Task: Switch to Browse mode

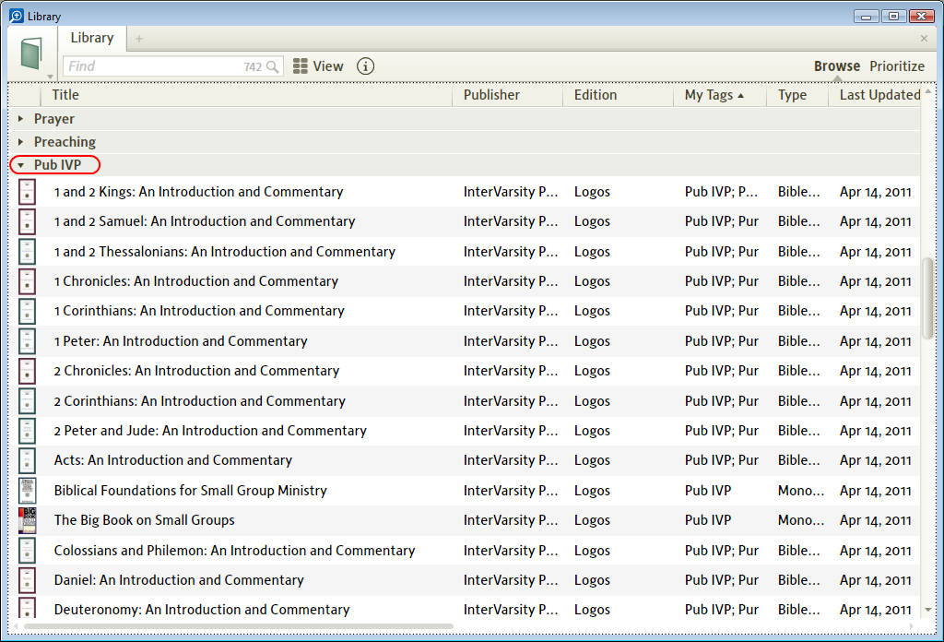Action: 836,66
